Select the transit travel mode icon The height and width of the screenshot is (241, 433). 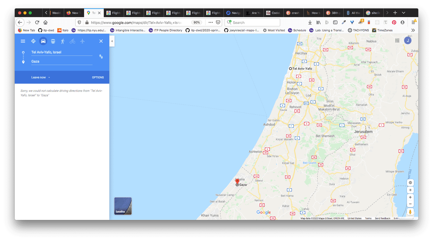coord(53,41)
